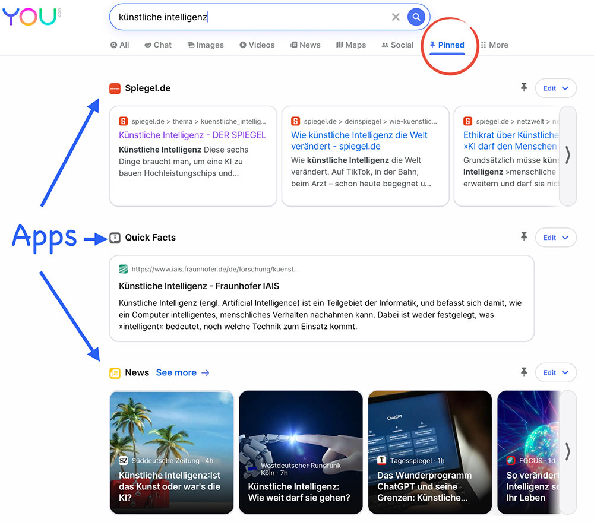
Task: Click See more news link
Action: tap(182, 373)
